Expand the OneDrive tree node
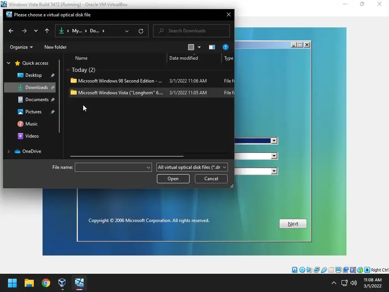This screenshot has height=292, width=389. pyautogui.click(x=9, y=151)
